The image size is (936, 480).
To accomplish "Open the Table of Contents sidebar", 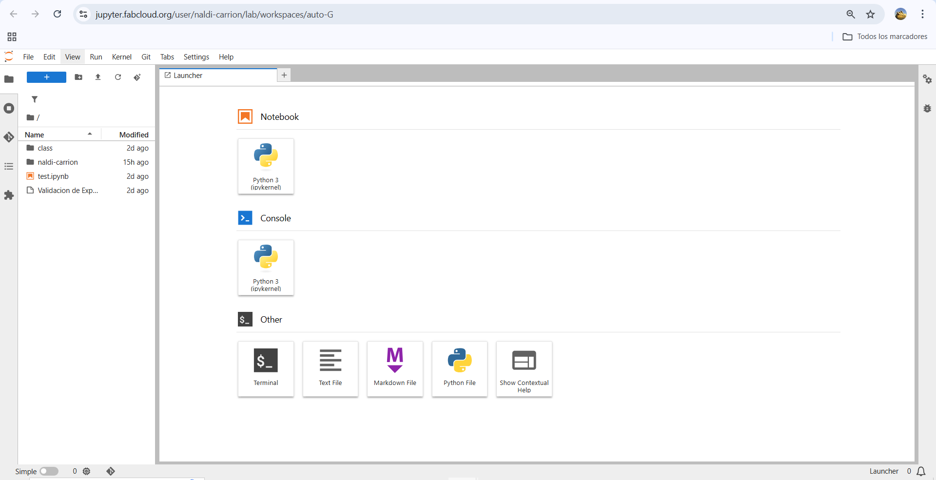I will [x=9, y=167].
